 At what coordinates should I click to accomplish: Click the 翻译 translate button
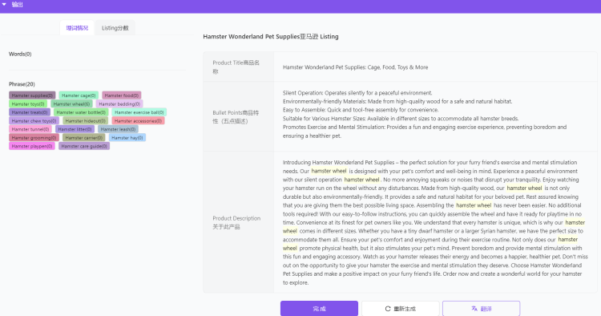481,308
